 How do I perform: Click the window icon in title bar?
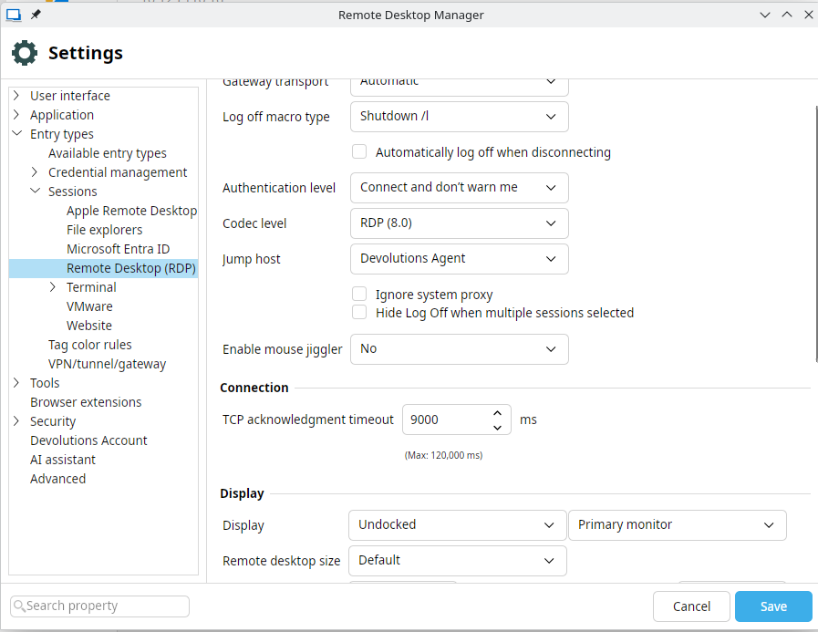click(x=14, y=16)
